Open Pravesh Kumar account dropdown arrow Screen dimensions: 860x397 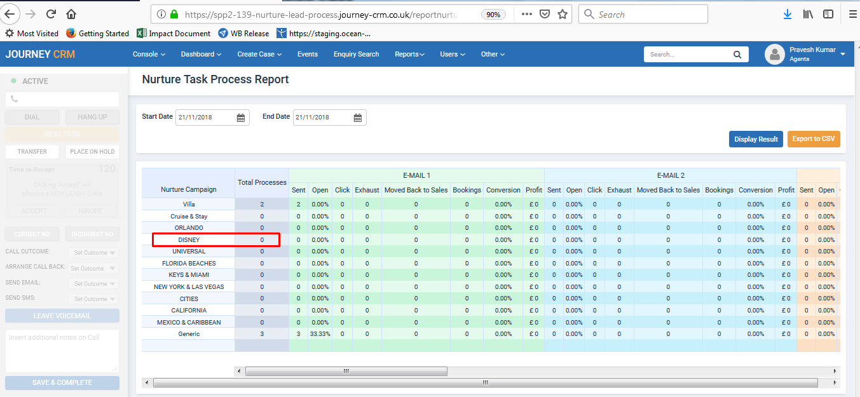pos(843,55)
